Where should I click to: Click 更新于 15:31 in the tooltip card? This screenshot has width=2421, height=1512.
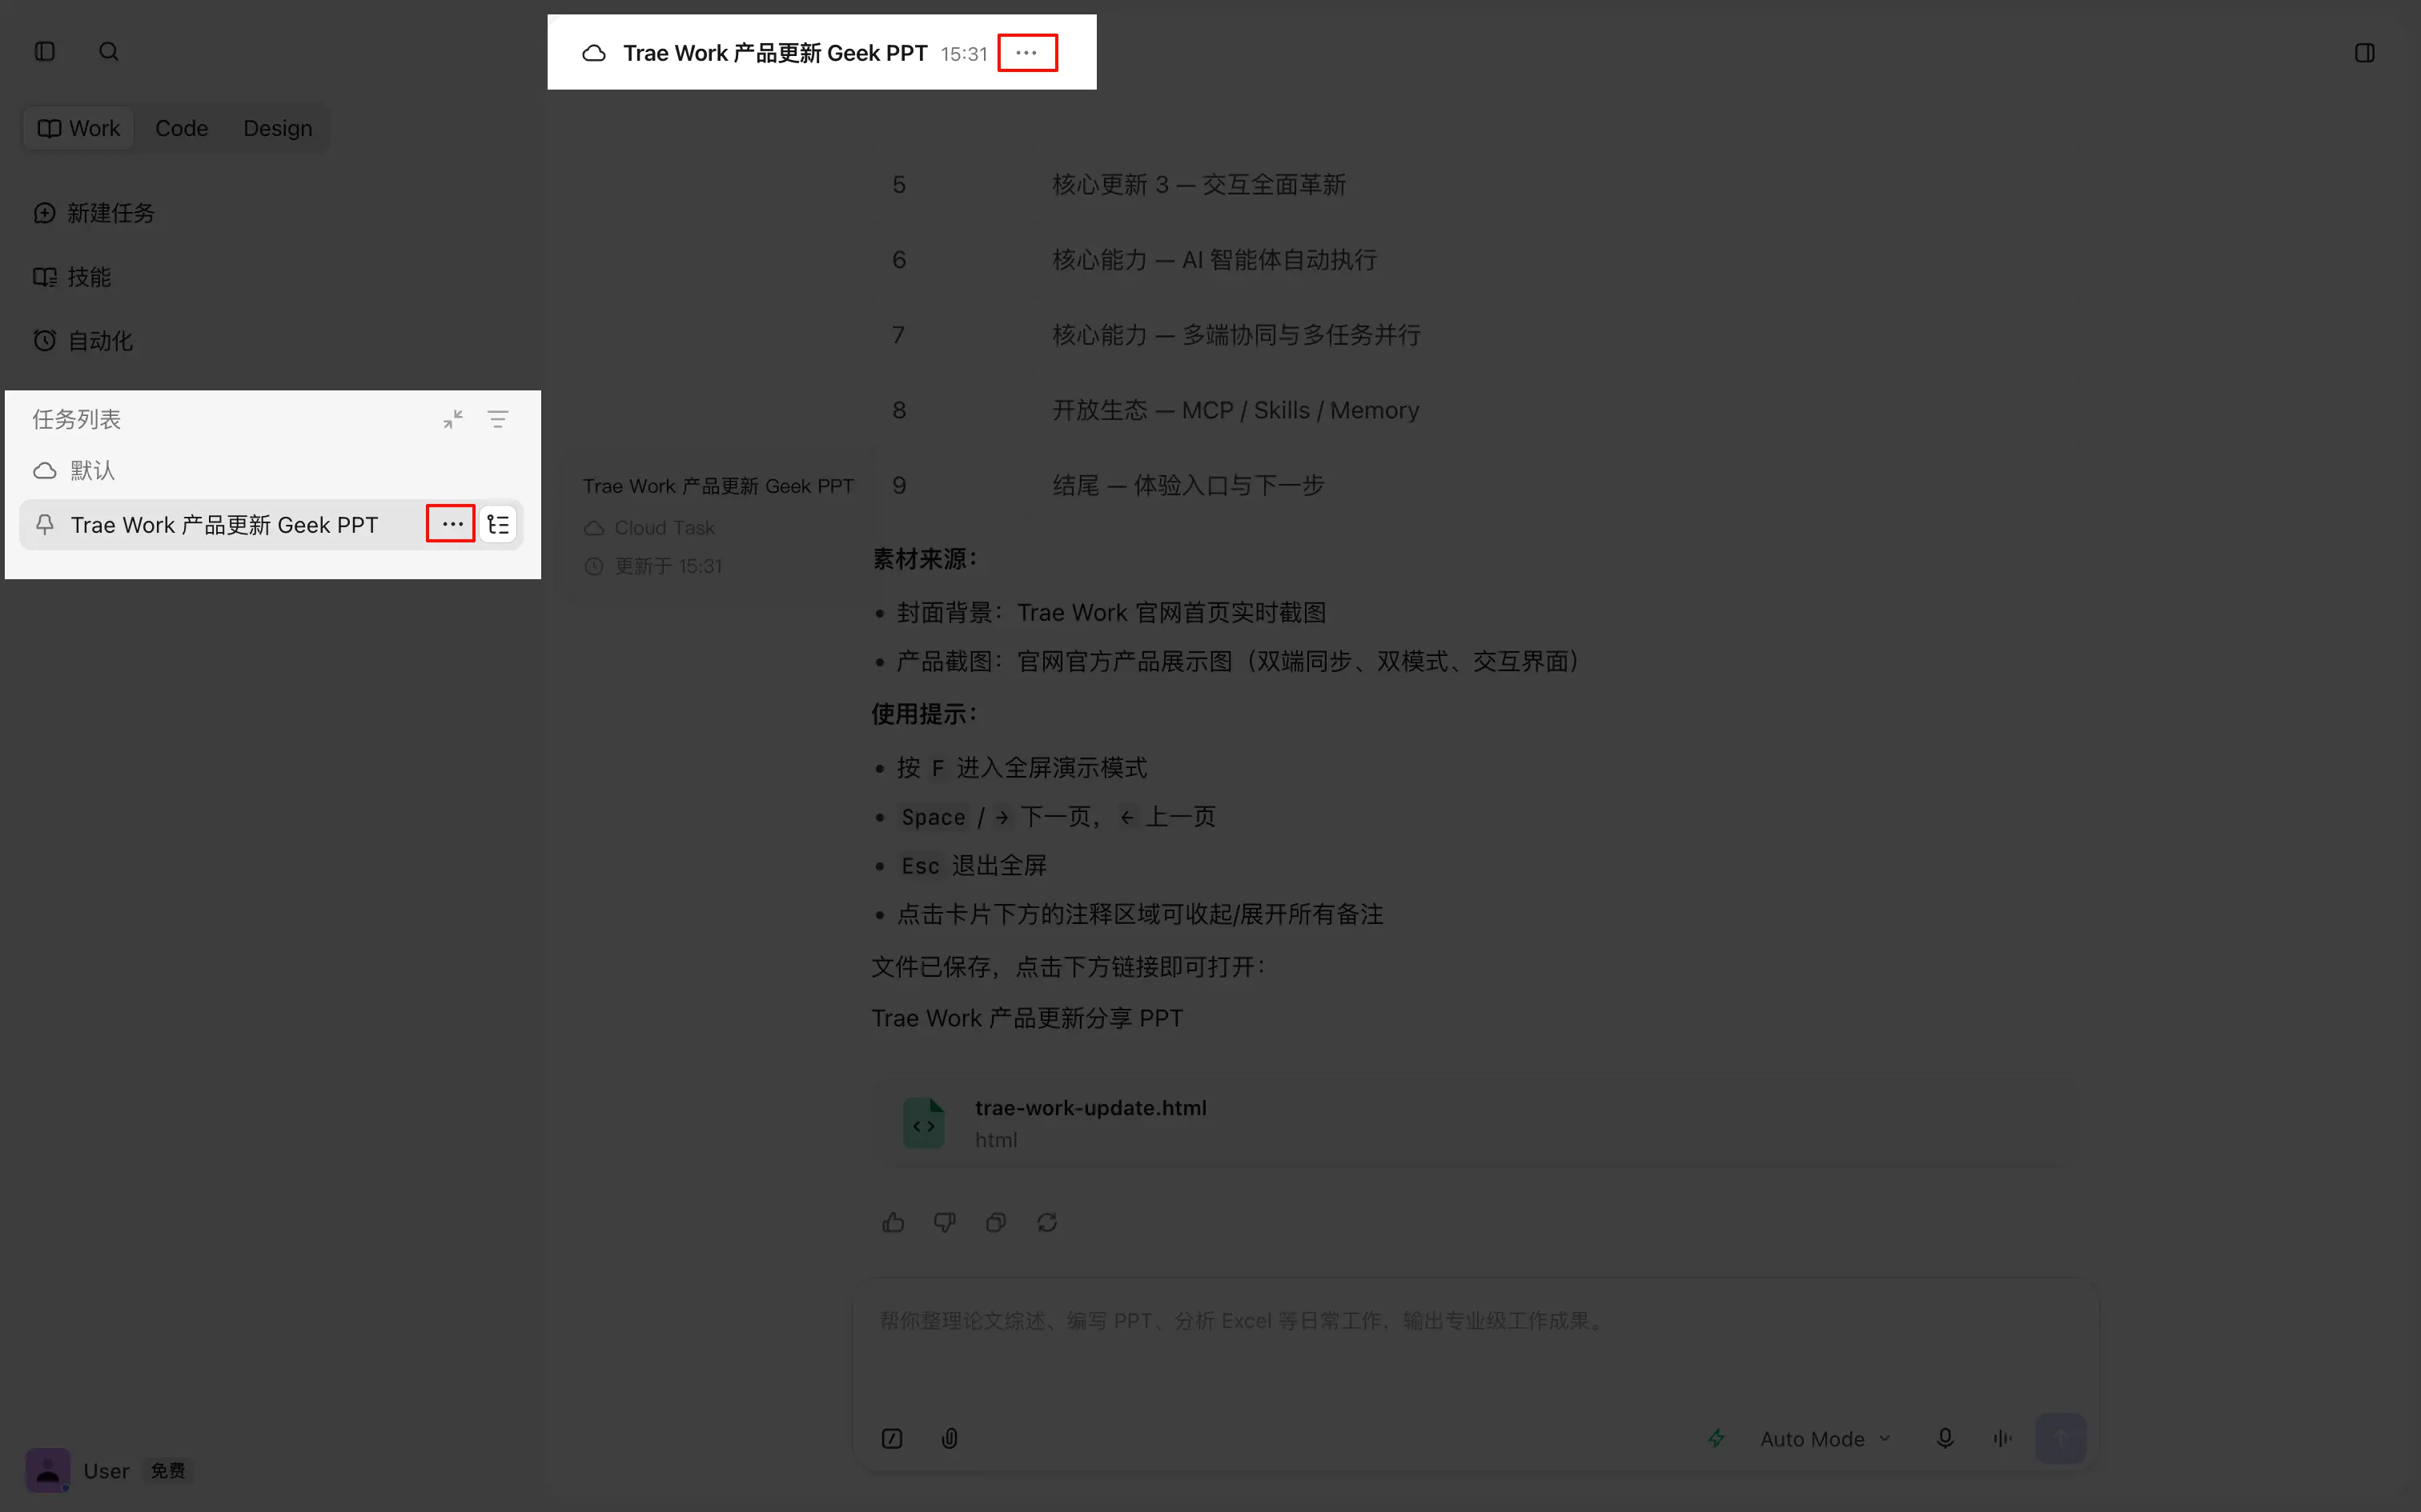pos(668,566)
